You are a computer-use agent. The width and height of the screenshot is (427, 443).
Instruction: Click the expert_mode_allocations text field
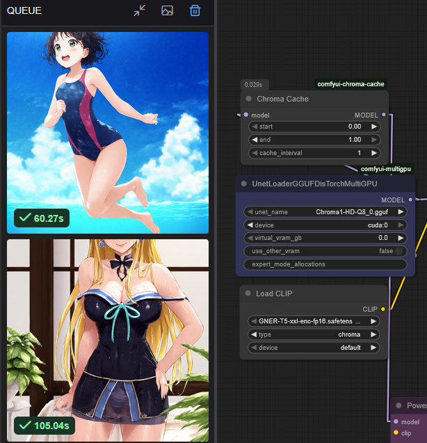click(x=325, y=264)
